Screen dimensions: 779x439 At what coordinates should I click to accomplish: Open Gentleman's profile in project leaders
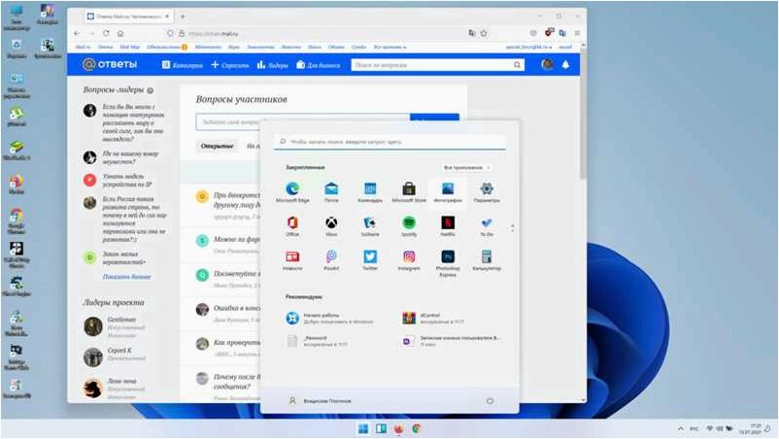116,326
